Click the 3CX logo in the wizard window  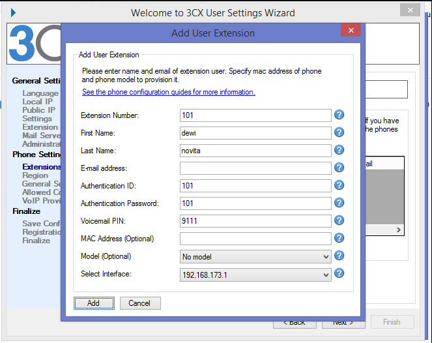point(35,43)
